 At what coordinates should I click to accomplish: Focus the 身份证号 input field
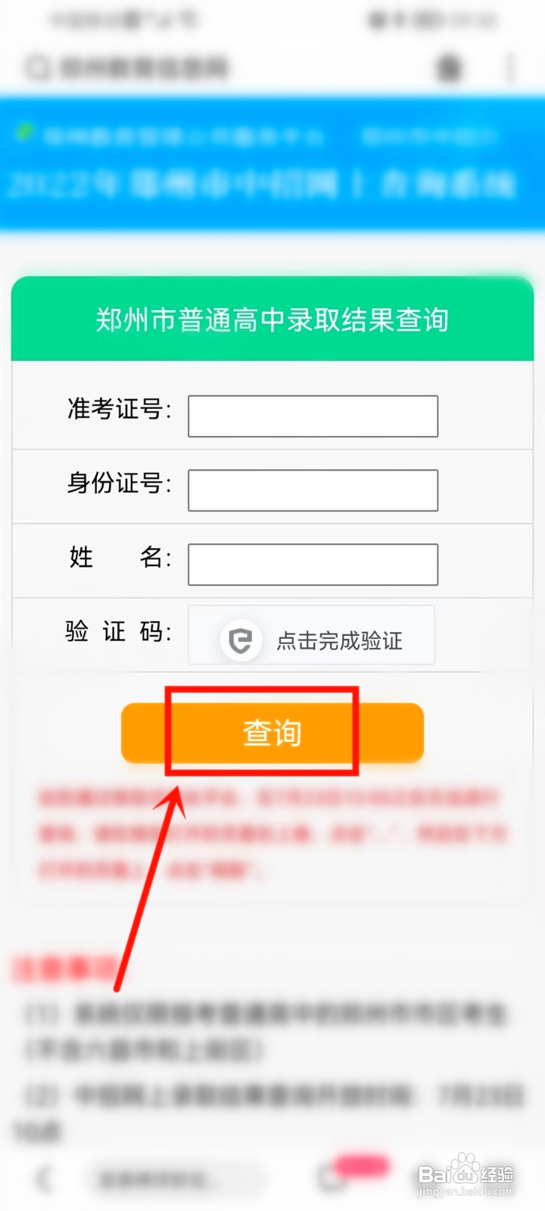tap(313, 490)
